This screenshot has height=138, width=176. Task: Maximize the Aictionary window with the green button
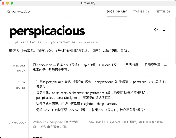[x=12, y=3]
